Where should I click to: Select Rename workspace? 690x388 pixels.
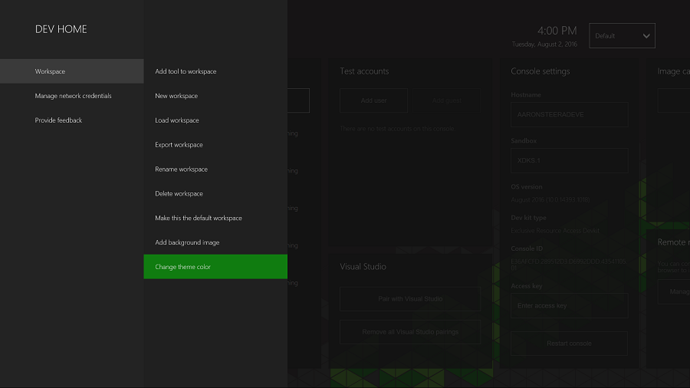pos(215,169)
